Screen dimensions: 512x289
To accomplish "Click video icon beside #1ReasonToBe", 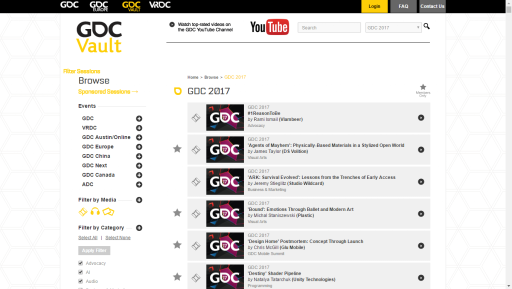I will [196, 117].
